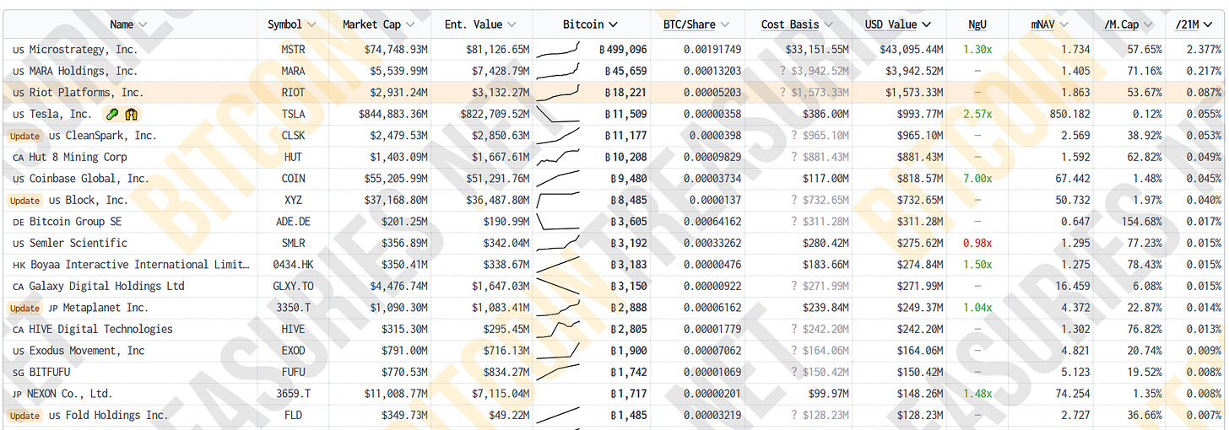The height and width of the screenshot is (430, 1229).
Task: Open the NEXON Co., Ltd. company link
Action: coord(71,394)
